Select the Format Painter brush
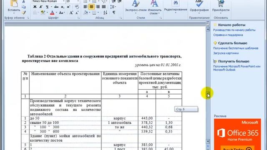This screenshot has height=150, width=267. tap(24, 12)
